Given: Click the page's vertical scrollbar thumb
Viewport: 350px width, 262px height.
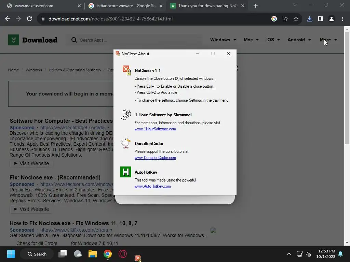Looking at the screenshot, I should [x=347, y=88].
